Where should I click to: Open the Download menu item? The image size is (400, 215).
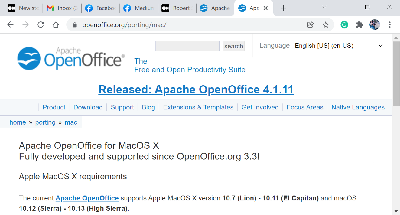tap(88, 107)
